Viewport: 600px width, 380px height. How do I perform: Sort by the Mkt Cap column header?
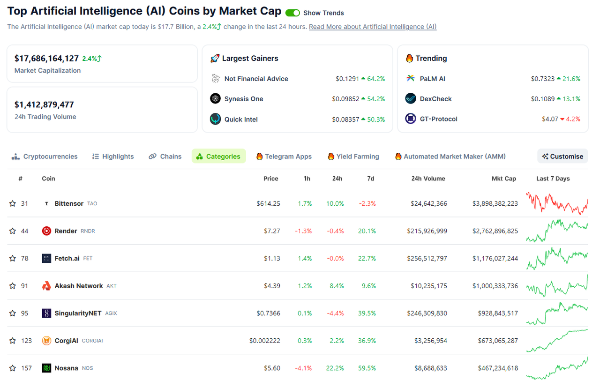[x=504, y=179]
